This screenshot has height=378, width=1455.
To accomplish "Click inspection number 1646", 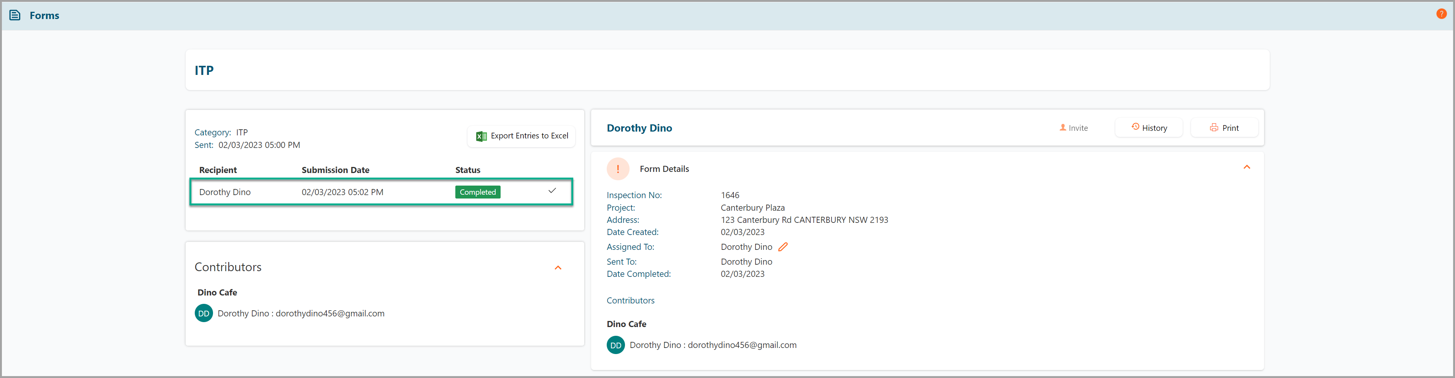I will [x=730, y=195].
